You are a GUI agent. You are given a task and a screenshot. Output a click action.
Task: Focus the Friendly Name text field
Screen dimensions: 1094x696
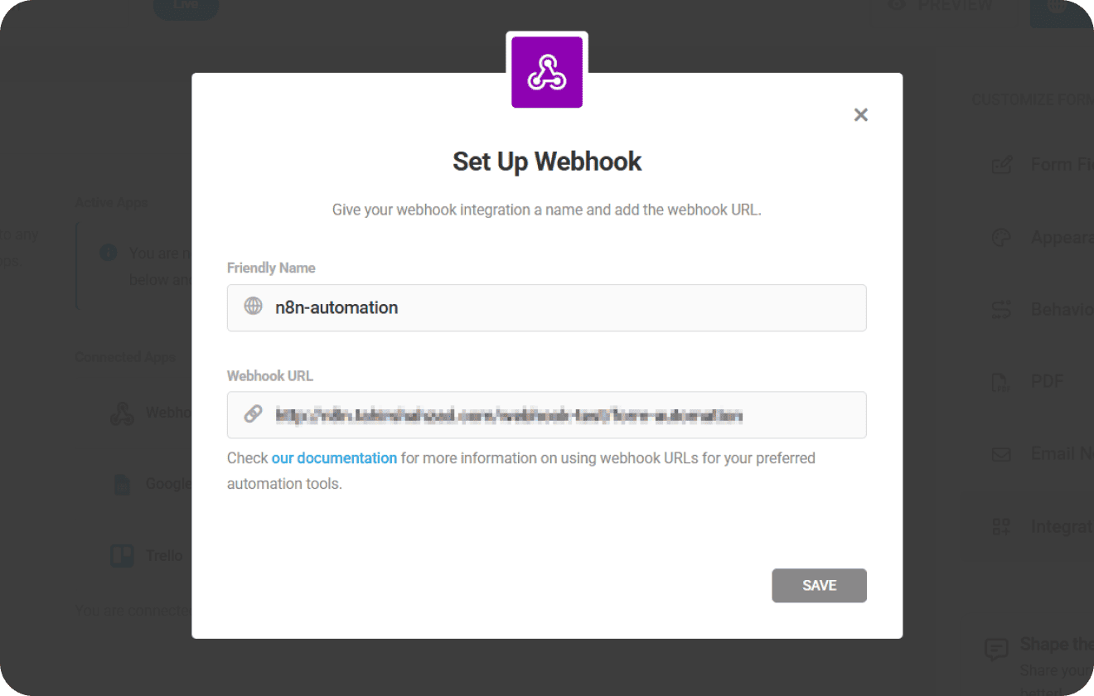(564, 308)
